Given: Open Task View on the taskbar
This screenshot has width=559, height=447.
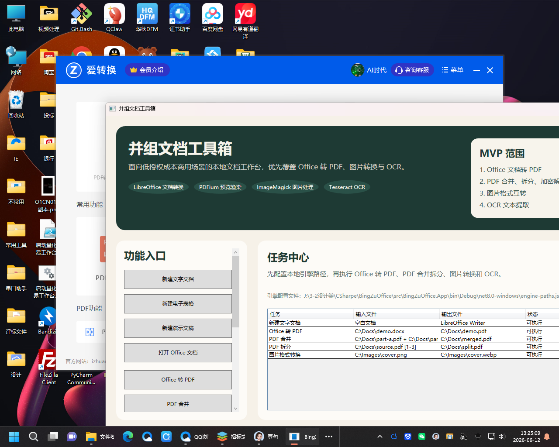Looking at the screenshot, I should pos(53,437).
